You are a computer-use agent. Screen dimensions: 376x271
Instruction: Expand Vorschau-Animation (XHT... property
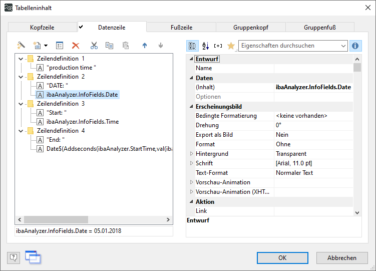[191, 192]
